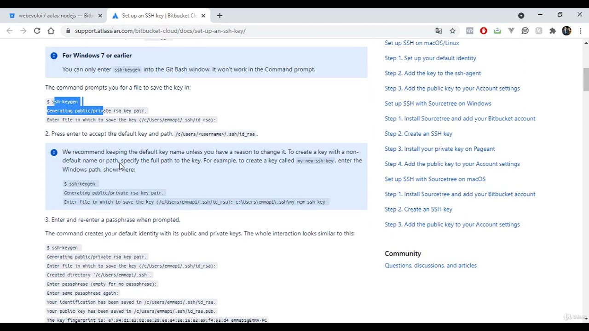Open the browser home page

(x=51, y=31)
